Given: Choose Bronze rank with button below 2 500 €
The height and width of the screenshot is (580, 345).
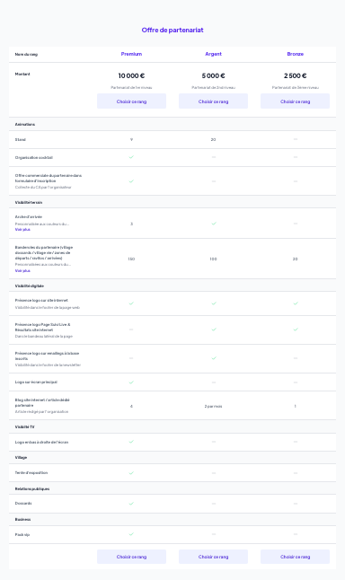Looking at the screenshot, I should (295, 101).
